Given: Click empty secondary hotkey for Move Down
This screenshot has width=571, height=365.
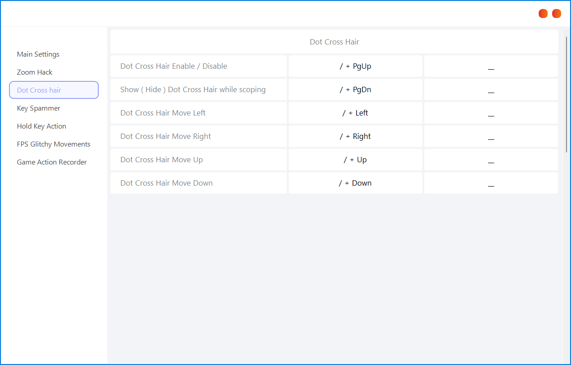Looking at the screenshot, I should [491, 183].
